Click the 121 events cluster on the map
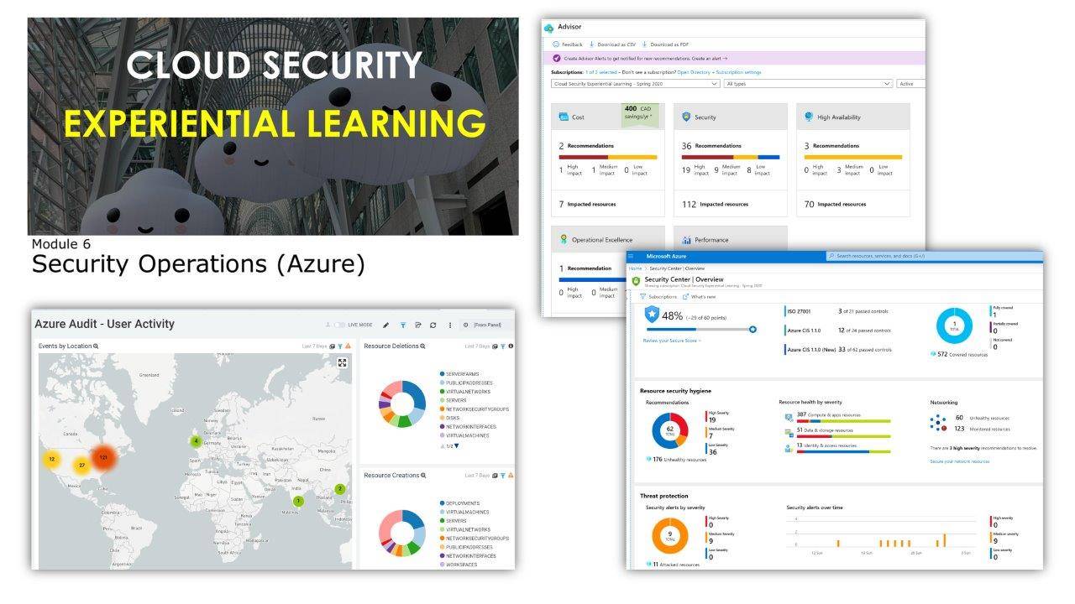 (103, 457)
